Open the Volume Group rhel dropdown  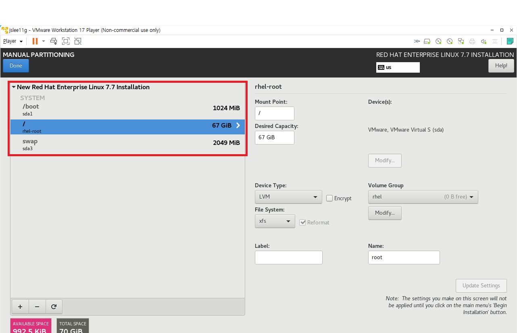click(423, 197)
